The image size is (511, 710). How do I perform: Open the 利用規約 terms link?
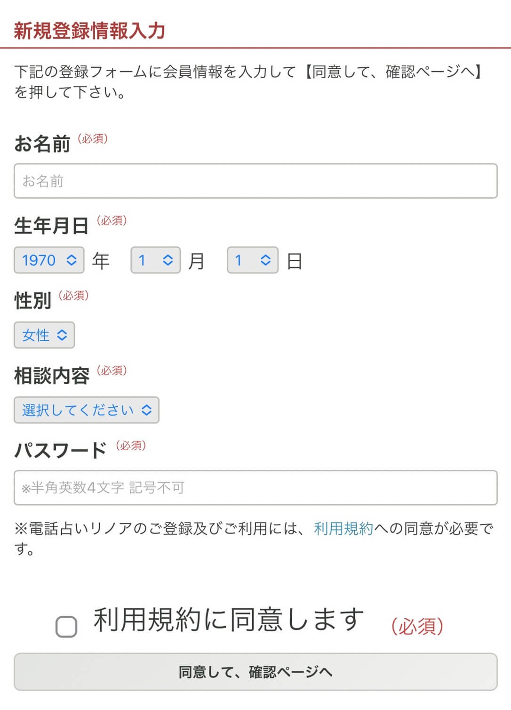point(343,529)
